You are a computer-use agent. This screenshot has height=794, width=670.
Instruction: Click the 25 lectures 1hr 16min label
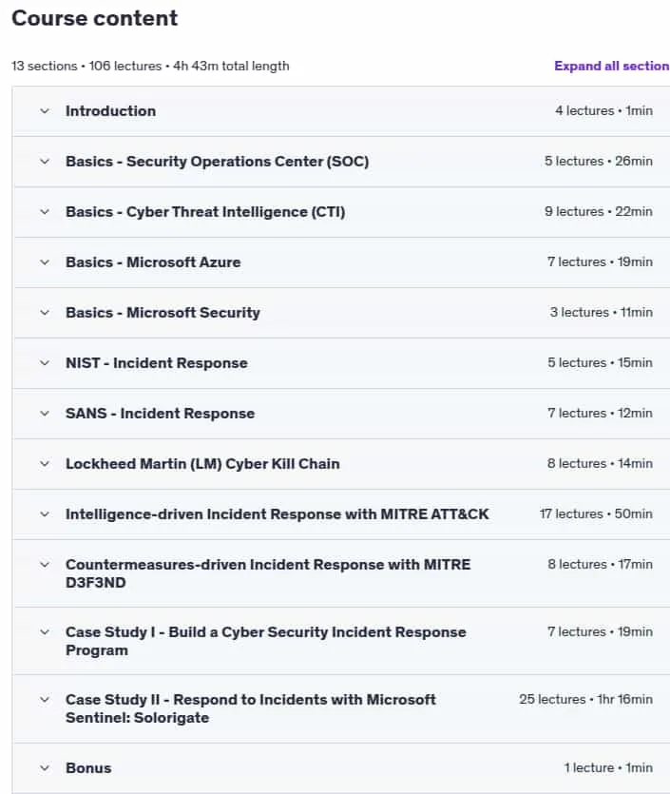585,699
